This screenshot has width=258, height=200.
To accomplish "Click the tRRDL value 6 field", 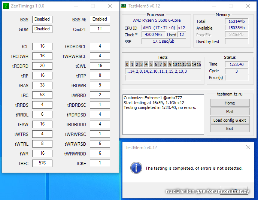I will [x=42, y=115].
